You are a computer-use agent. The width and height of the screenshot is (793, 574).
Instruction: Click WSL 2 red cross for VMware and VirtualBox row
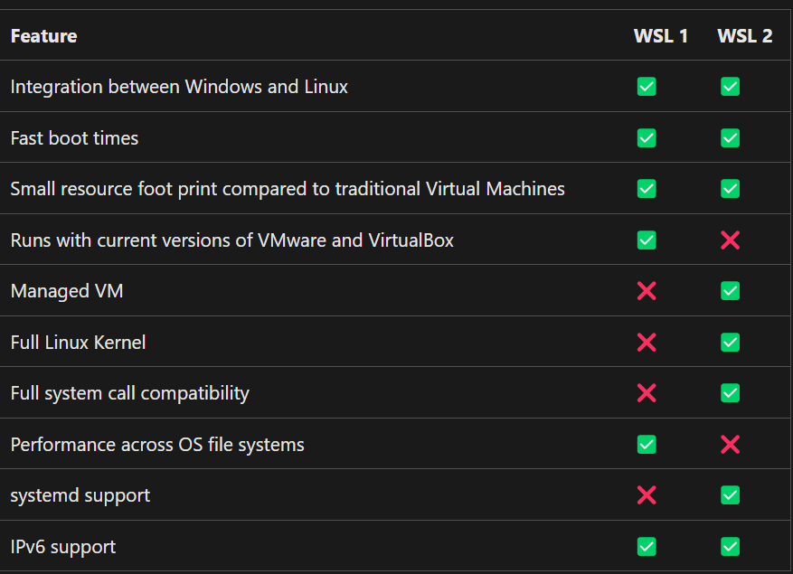(x=730, y=240)
